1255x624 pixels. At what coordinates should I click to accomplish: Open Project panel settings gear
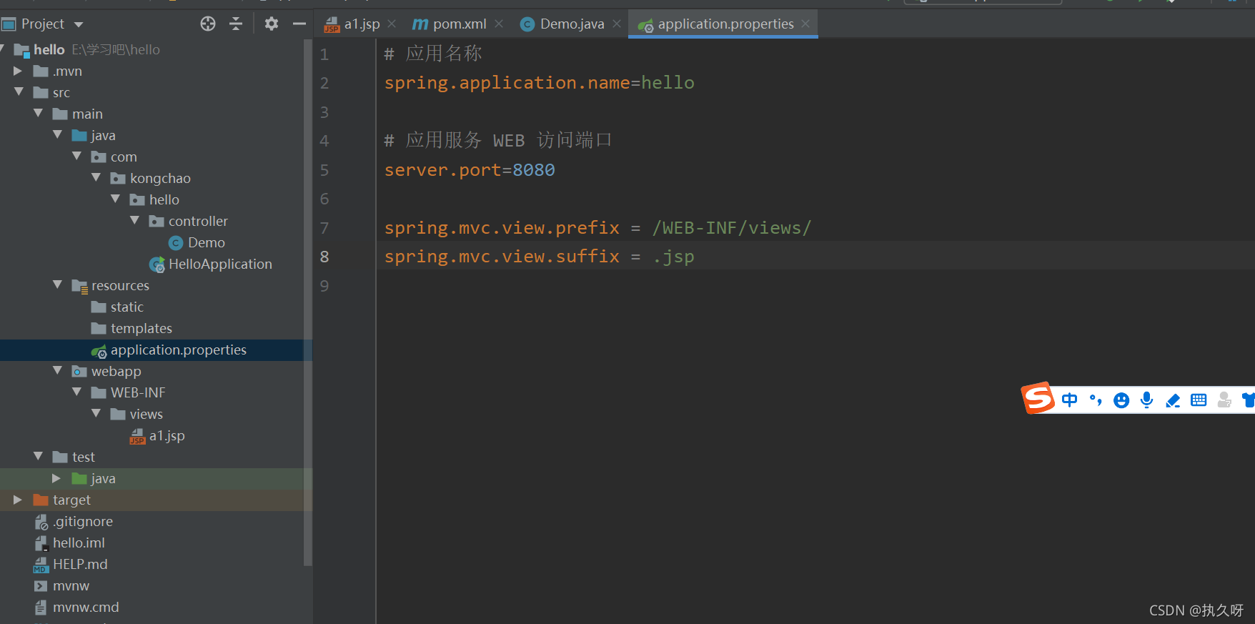click(x=271, y=24)
